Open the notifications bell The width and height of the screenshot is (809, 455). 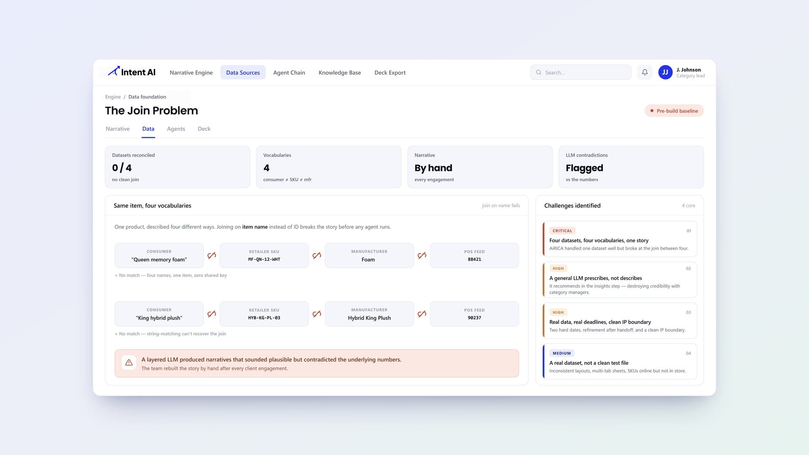click(645, 72)
